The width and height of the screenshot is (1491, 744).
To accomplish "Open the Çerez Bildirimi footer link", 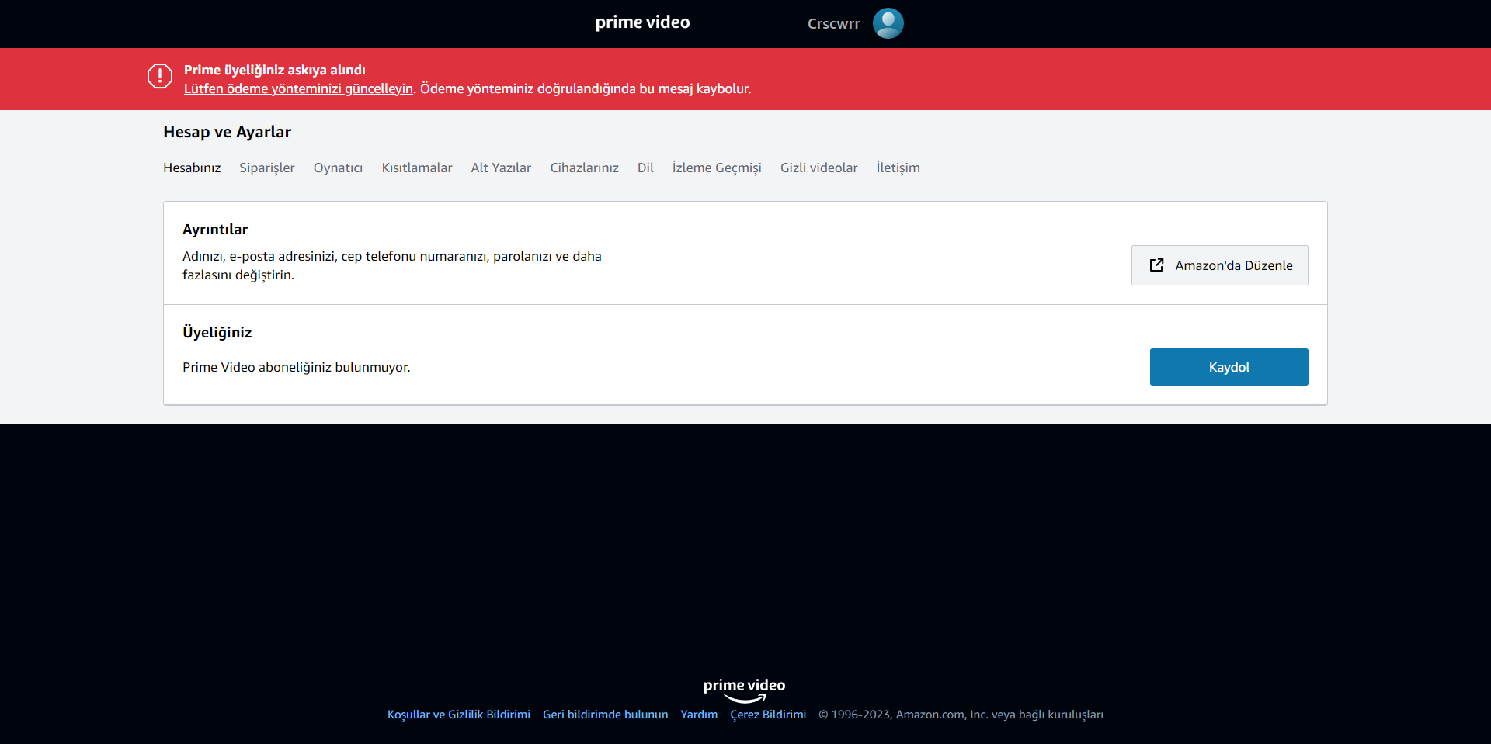I will point(768,715).
